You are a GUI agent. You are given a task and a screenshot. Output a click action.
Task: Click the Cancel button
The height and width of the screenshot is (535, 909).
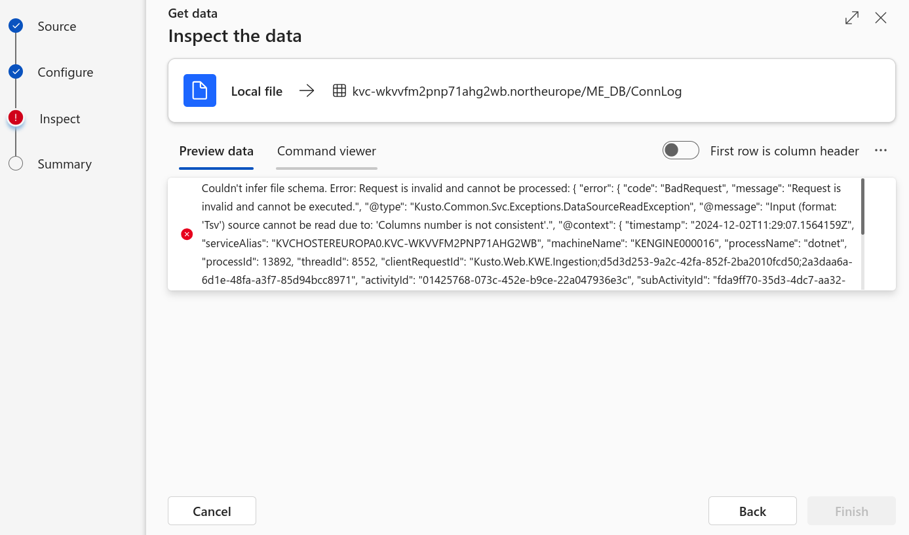coord(212,511)
